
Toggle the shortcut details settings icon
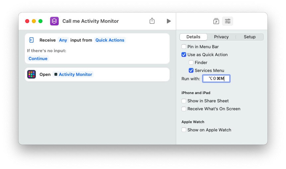pos(228,21)
